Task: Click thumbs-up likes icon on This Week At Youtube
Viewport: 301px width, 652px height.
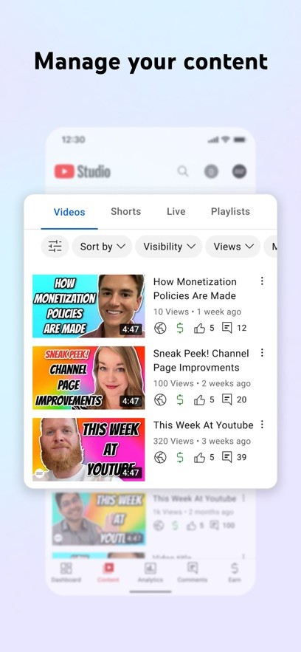Action: pos(200,457)
